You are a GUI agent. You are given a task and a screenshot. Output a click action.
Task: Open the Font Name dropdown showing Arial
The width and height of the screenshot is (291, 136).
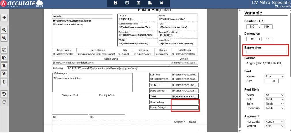(275, 76)
